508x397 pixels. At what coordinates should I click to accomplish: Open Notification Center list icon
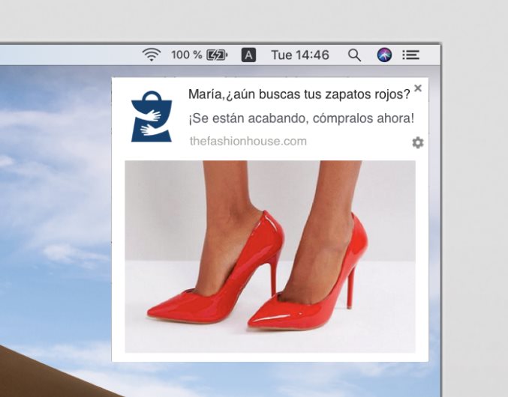point(410,55)
